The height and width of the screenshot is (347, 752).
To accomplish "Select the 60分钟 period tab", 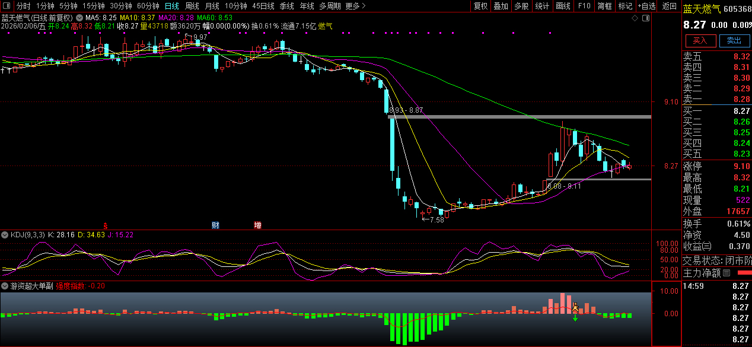I will 148,6.
